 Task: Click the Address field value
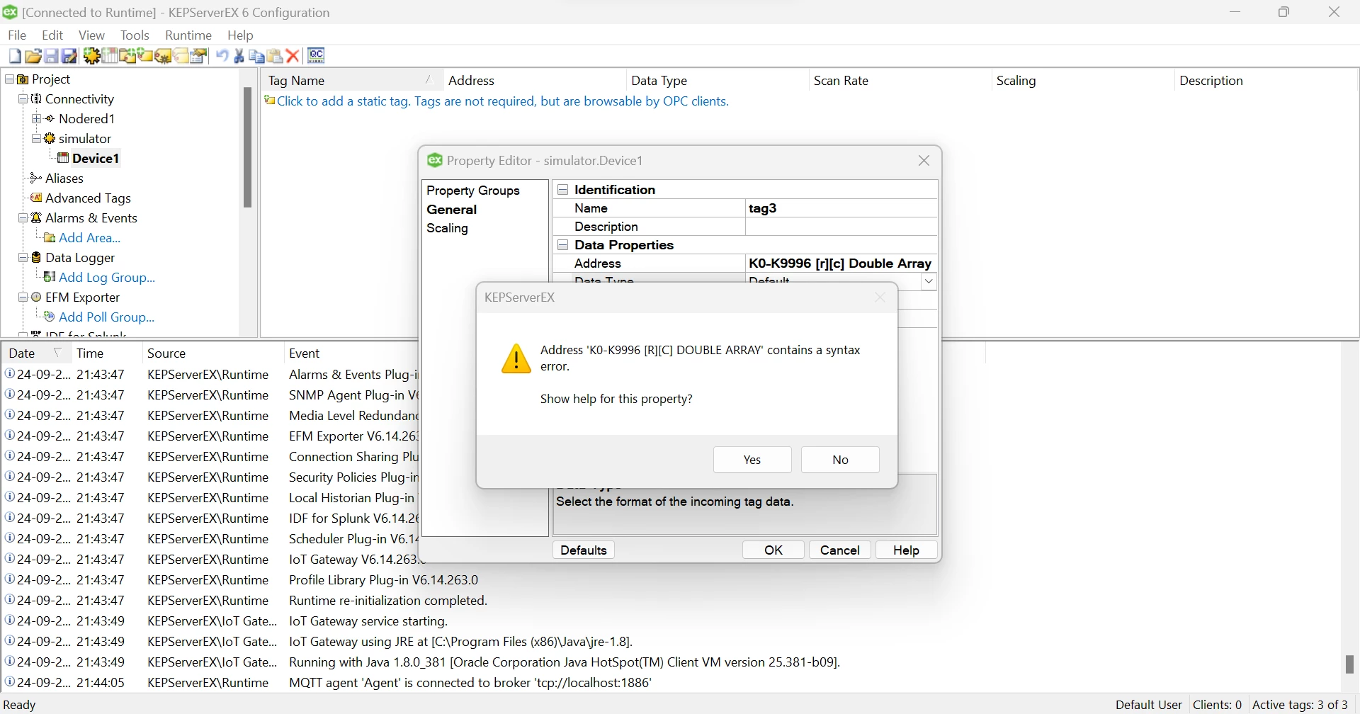click(843, 263)
